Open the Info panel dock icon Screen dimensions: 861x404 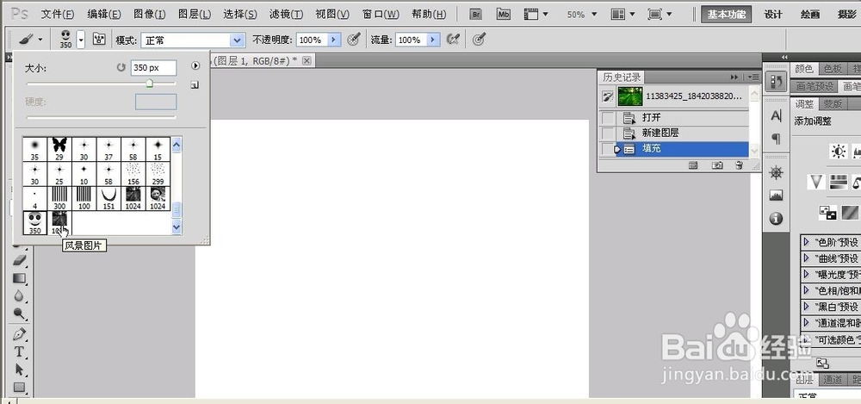[x=776, y=218]
